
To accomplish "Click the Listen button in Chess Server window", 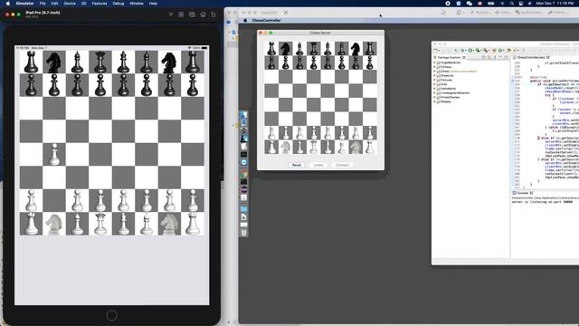I will [318, 165].
